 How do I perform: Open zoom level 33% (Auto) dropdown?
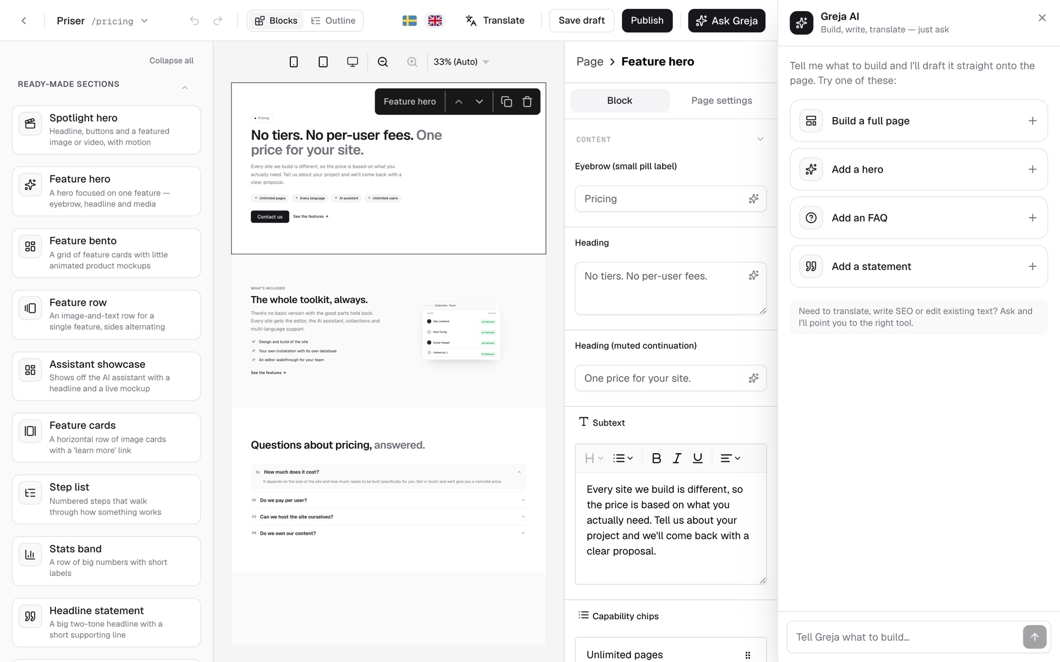(461, 62)
